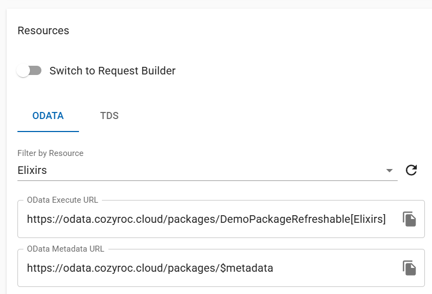Click the DemoPackageRefreshable[Elixirs] URL text
The image size is (432, 294).
coord(302,219)
